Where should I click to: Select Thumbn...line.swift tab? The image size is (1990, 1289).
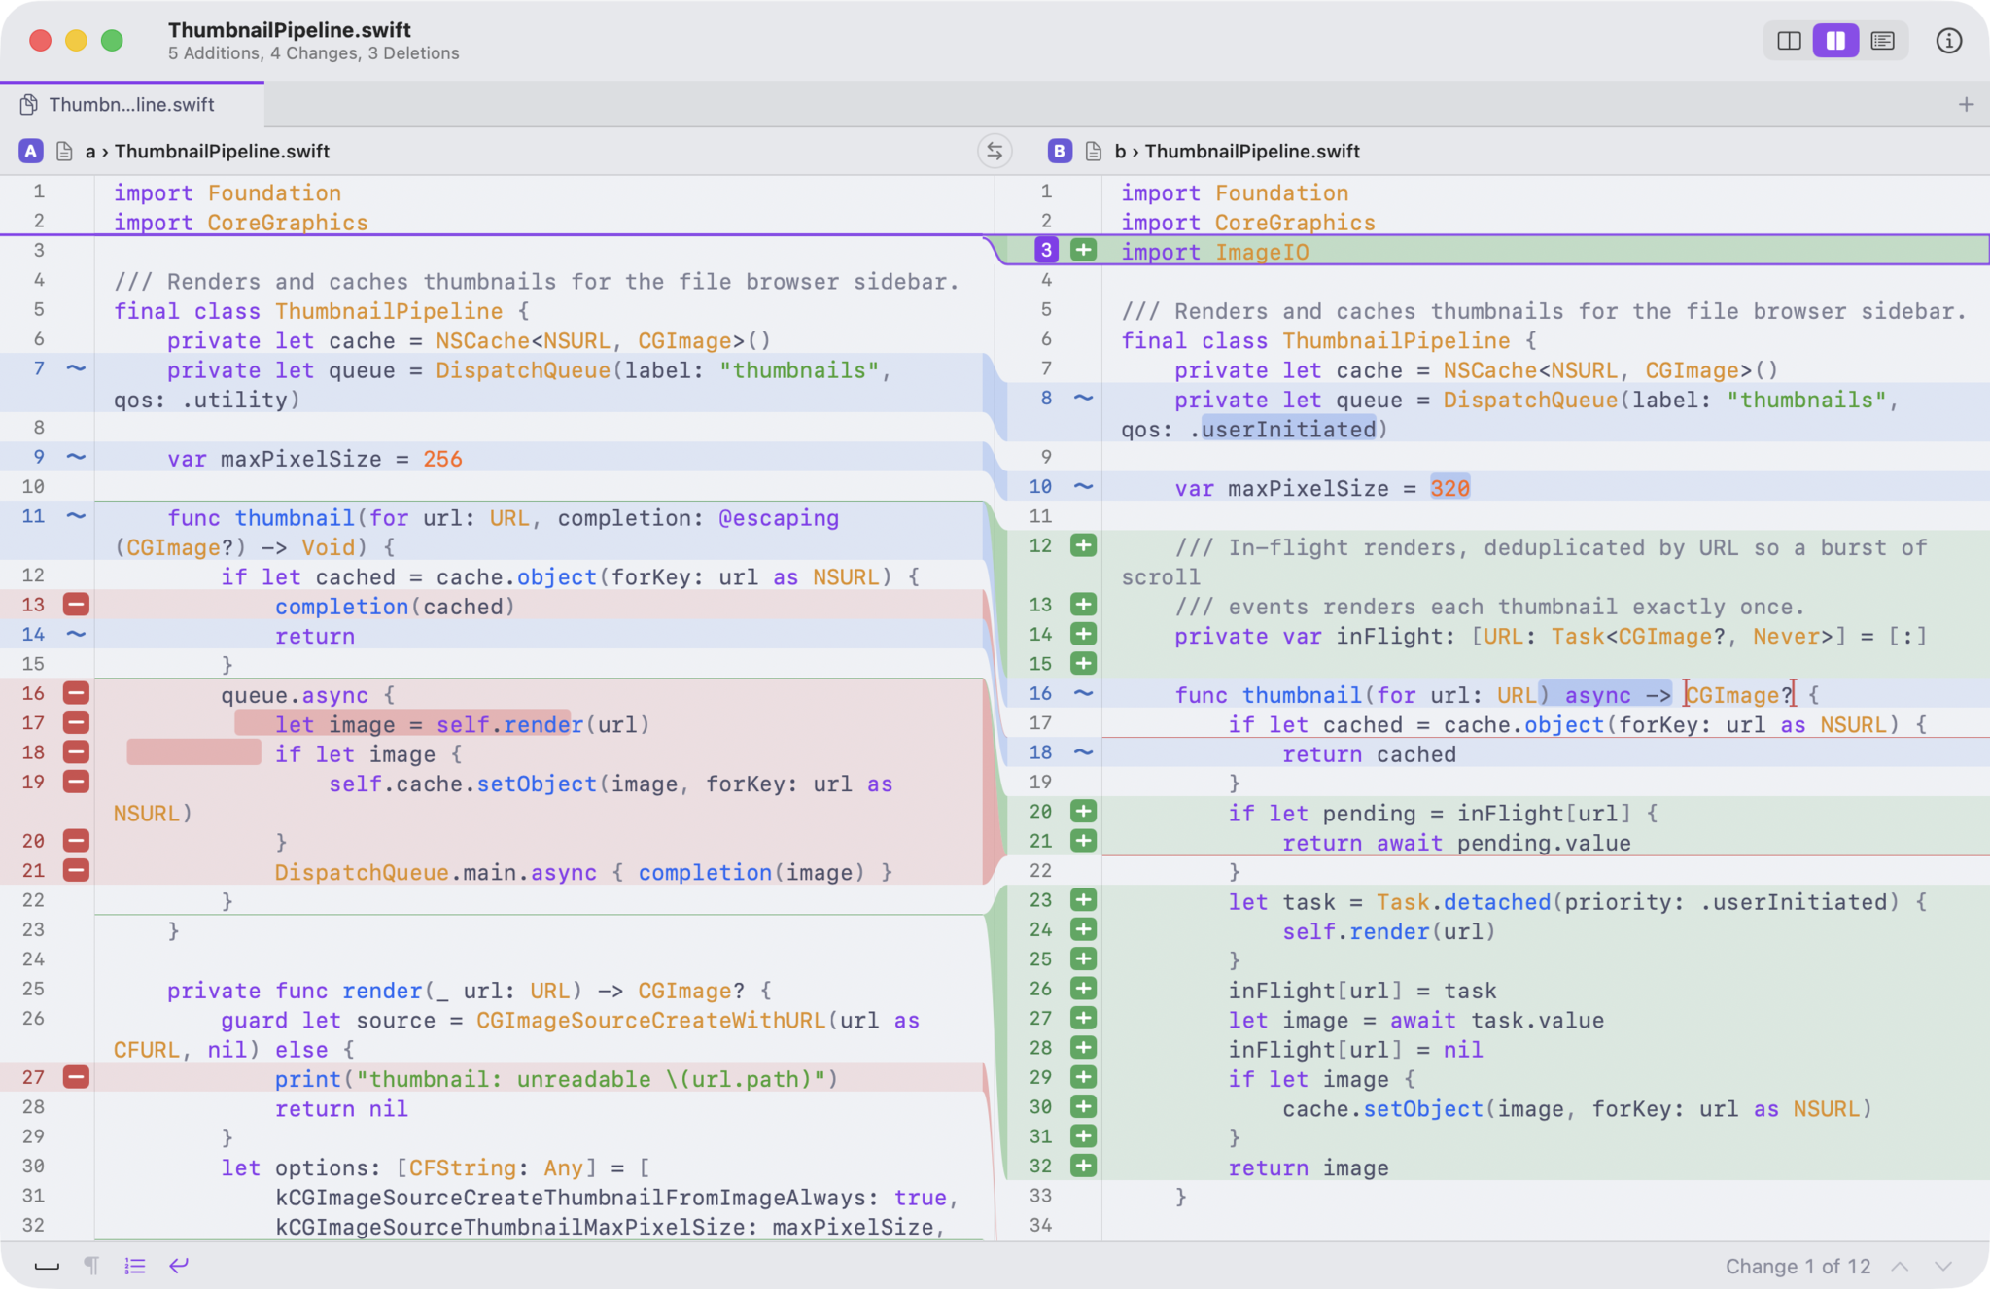[x=131, y=105]
